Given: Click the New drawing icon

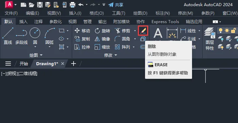Looking at the screenshot, I should (x=23, y=5).
